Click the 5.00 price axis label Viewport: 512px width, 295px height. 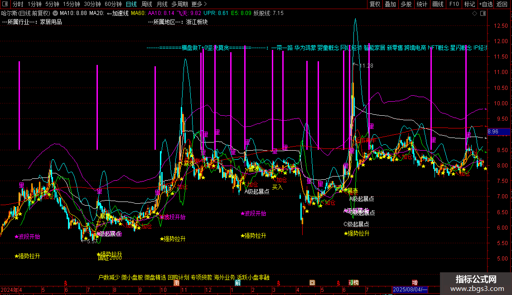(502, 259)
